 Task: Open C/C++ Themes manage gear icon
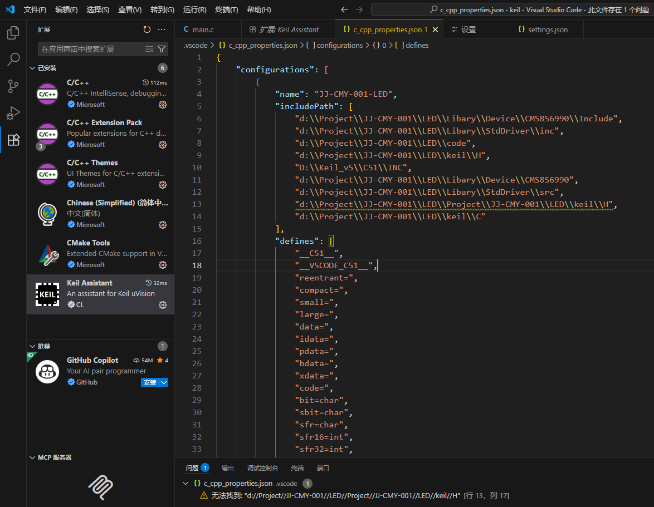163,185
